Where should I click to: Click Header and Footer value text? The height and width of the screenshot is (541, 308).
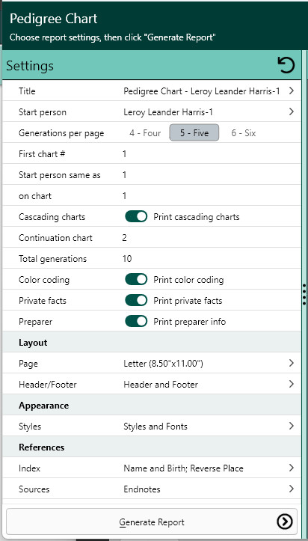pos(161,385)
